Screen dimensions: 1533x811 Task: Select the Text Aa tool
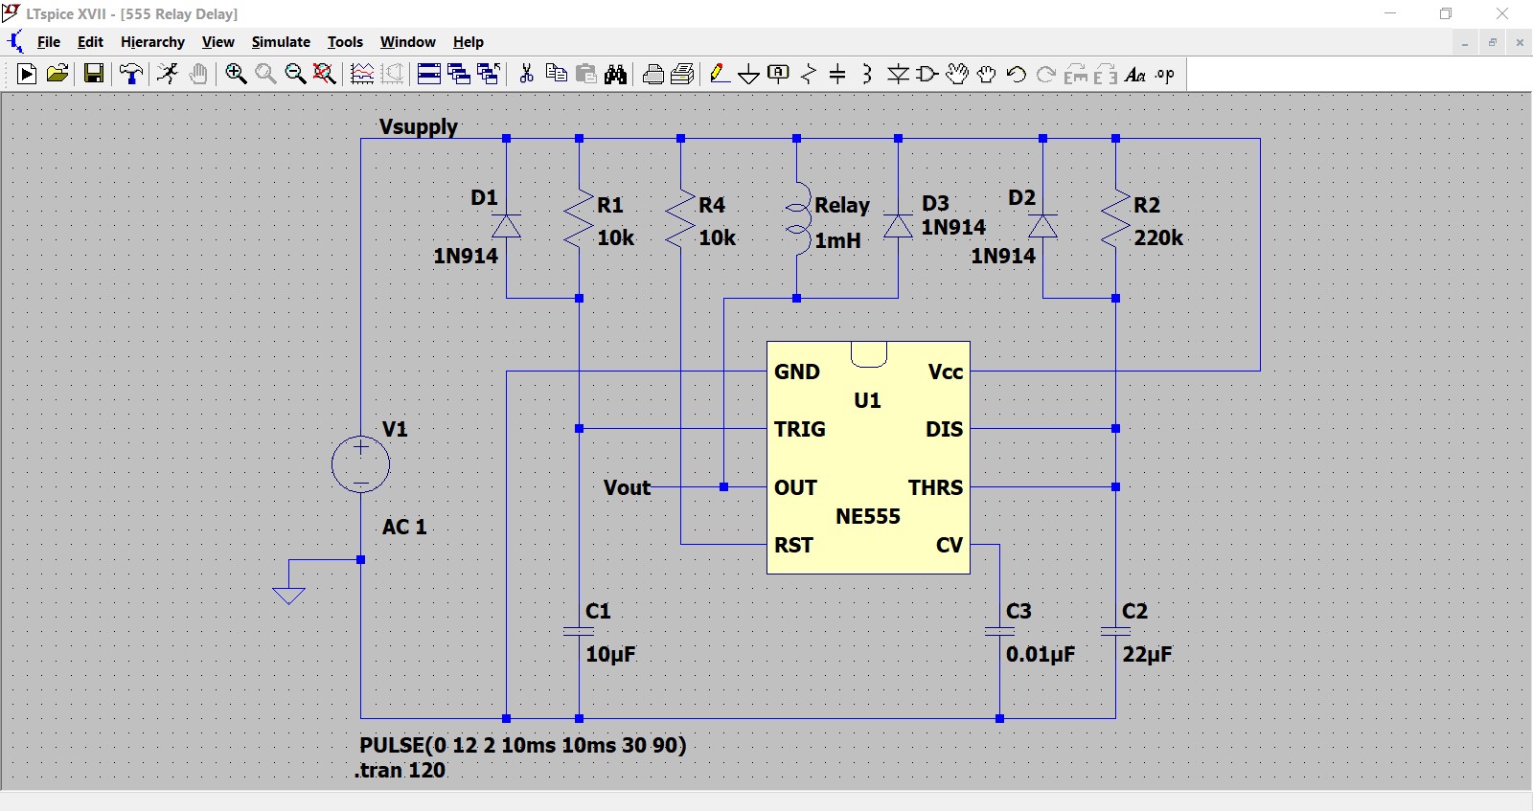click(1135, 74)
